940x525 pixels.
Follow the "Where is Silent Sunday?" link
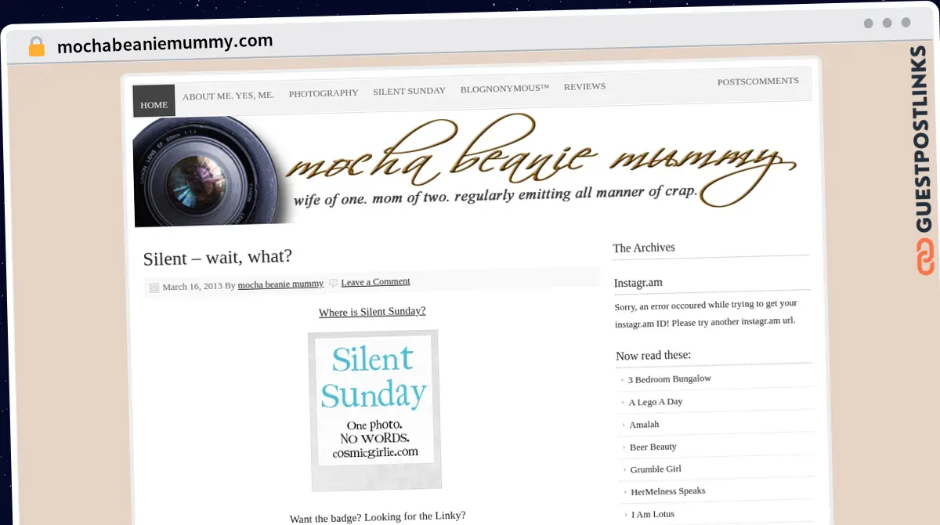[x=372, y=311]
